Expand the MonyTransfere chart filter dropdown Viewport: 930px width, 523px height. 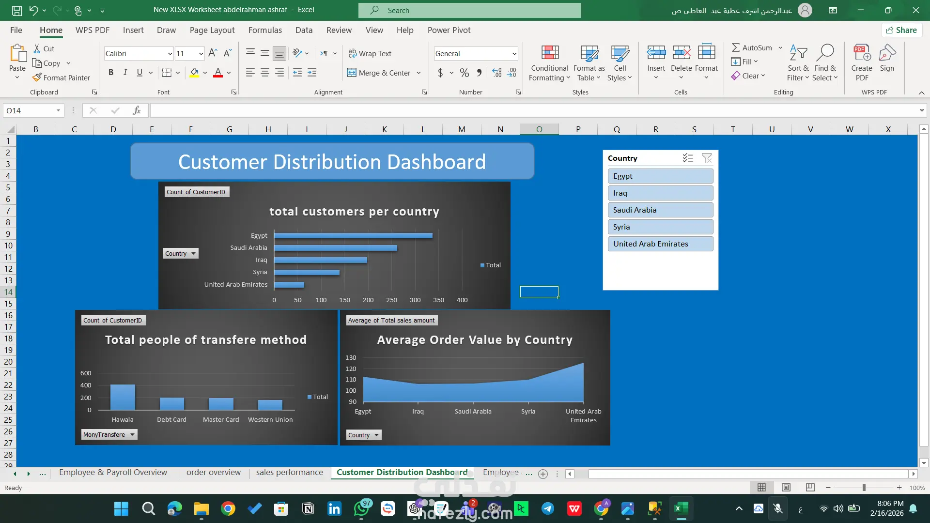(132, 434)
